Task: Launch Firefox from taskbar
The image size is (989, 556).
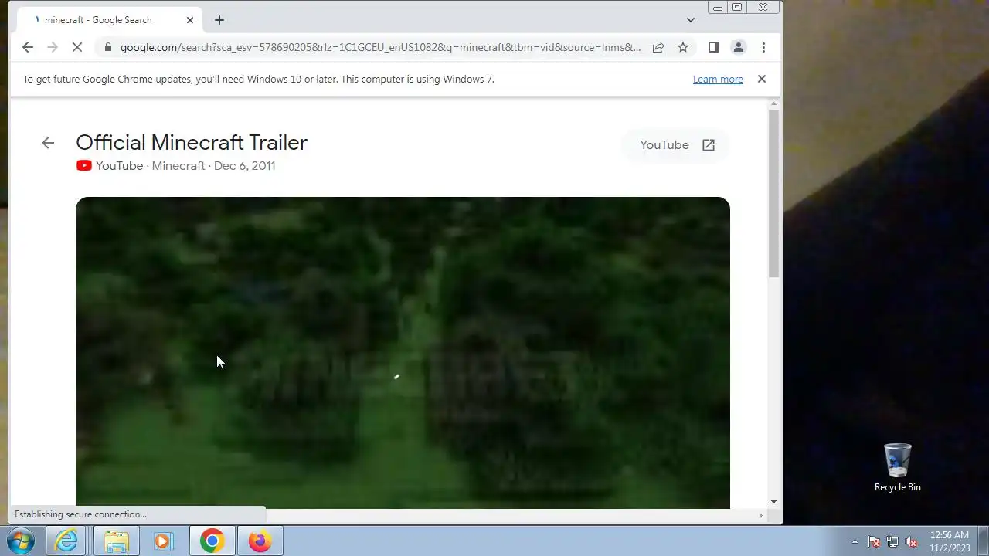Action: (260, 541)
